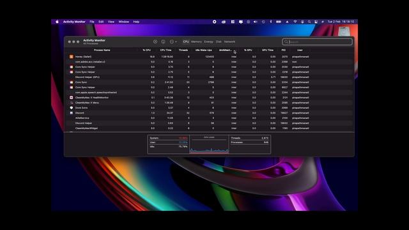Click the Threads count in footer
This screenshot has width=409, height=230.
pyautogui.click(x=265, y=138)
